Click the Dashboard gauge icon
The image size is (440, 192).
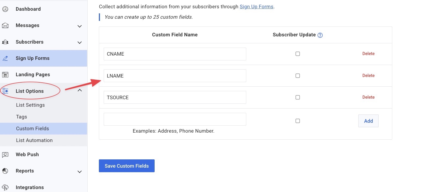point(5,9)
